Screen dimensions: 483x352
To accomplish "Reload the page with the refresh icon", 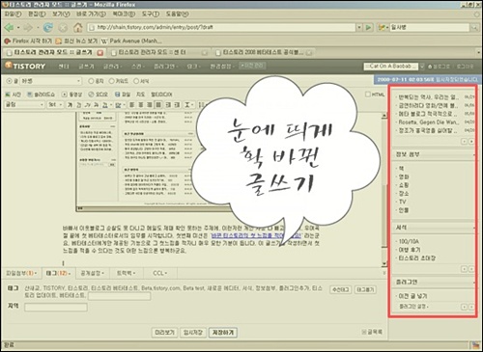I will point(48,28).
